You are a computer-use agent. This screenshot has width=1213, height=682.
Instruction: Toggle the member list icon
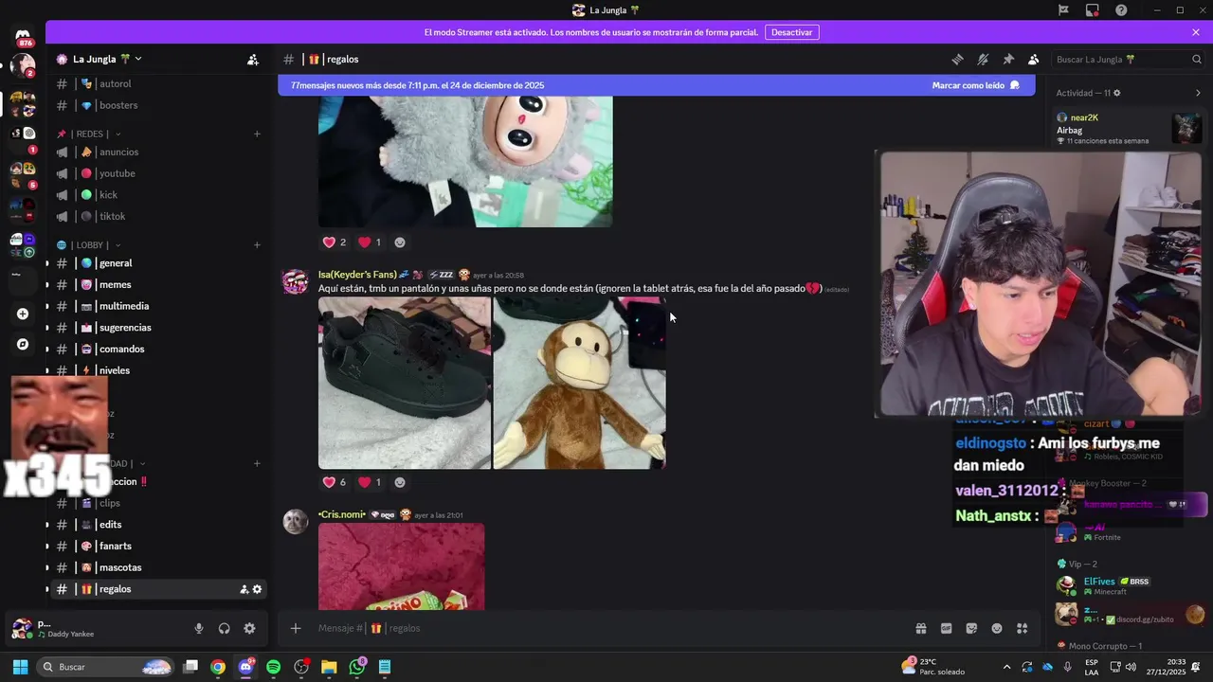point(1034,59)
